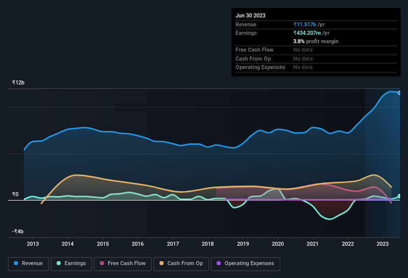Click the Jun 30 2023 tooltip date
The image size is (408, 278).
pyautogui.click(x=250, y=15)
